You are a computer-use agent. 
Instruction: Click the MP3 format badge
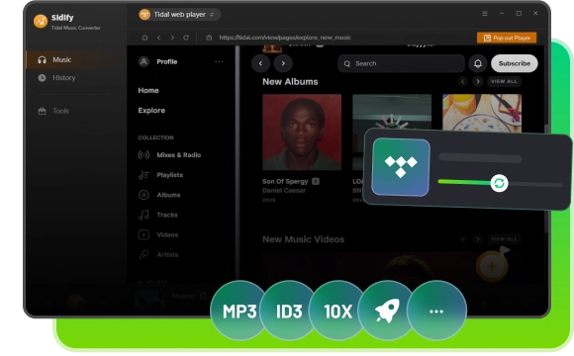(239, 311)
